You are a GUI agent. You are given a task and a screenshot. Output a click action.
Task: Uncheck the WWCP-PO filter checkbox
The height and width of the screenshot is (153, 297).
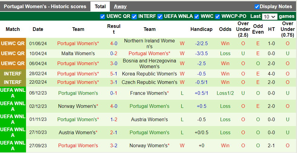click(217, 17)
